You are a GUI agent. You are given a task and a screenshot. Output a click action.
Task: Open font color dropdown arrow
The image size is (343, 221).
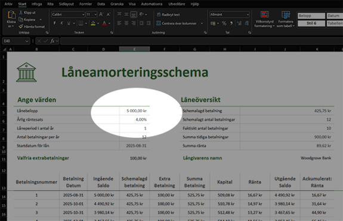coord(109,23)
